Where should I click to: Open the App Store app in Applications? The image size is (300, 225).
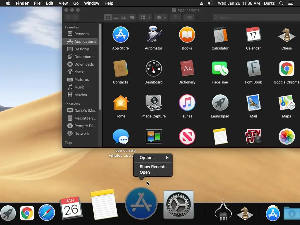coord(120,35)
